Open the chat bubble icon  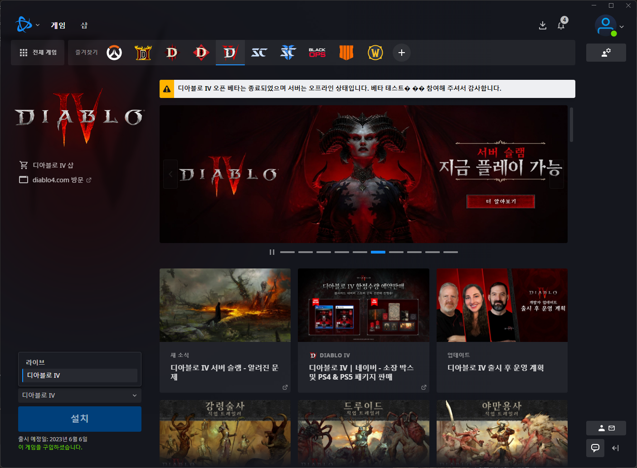[595, 448]
